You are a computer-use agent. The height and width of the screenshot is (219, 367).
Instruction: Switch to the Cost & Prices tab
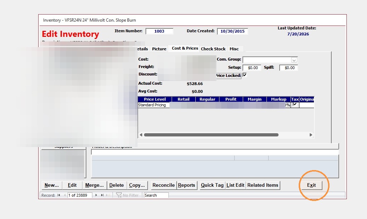(x=185, y=48)
